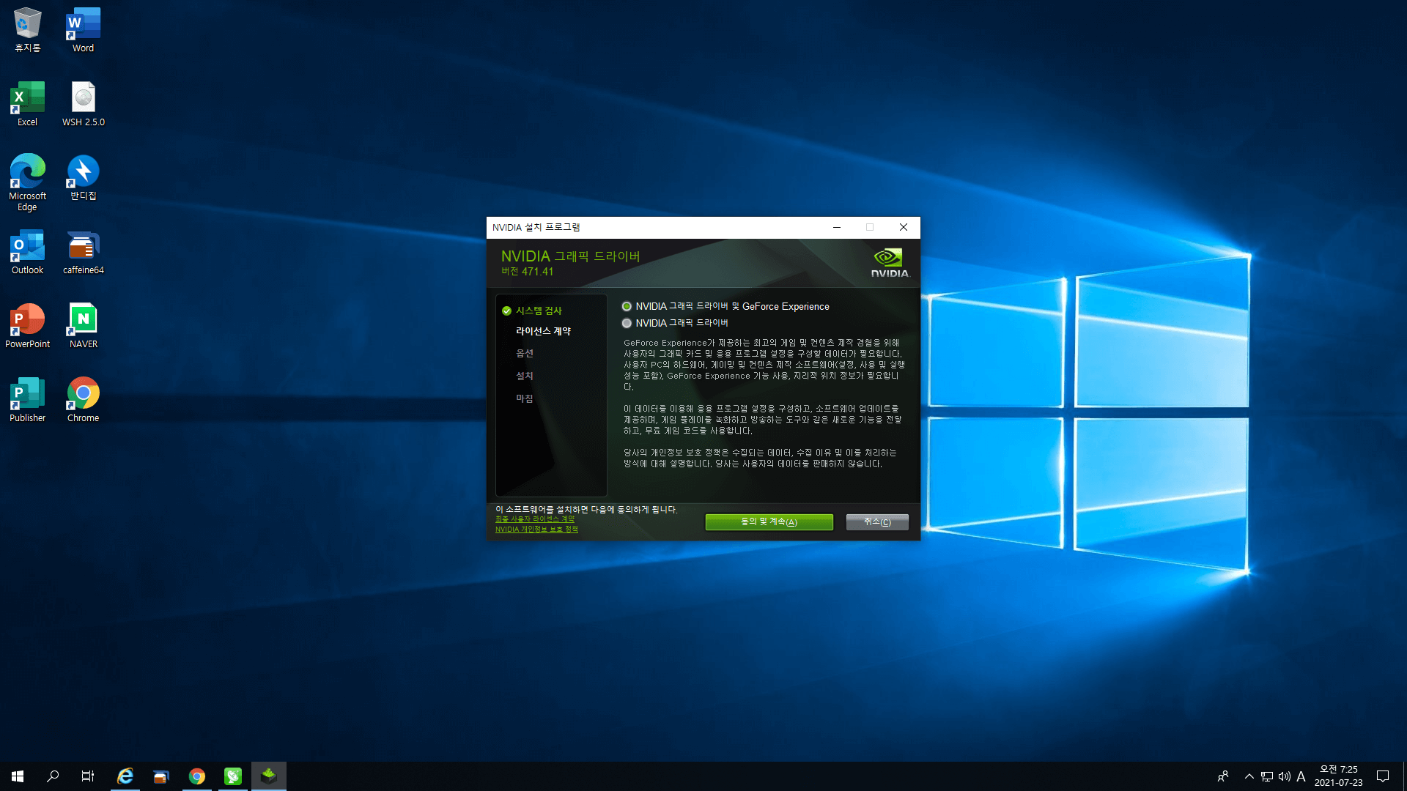The width and height of the screenshot is (1407, 791).
Task: Open the notification center icon
Action: tap(1383, 776)
